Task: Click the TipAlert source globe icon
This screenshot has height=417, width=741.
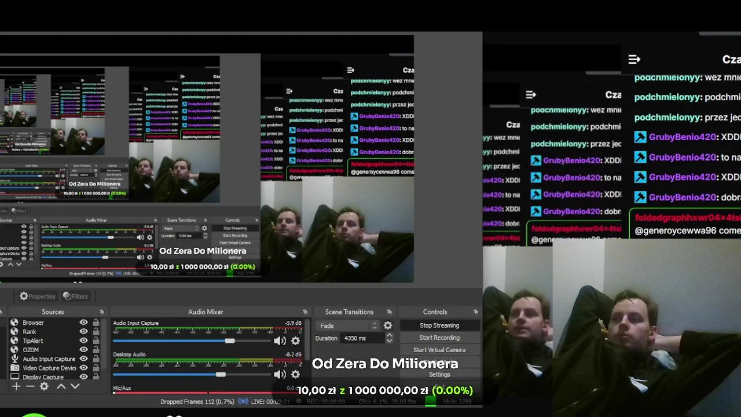Action: coord(14,341)
